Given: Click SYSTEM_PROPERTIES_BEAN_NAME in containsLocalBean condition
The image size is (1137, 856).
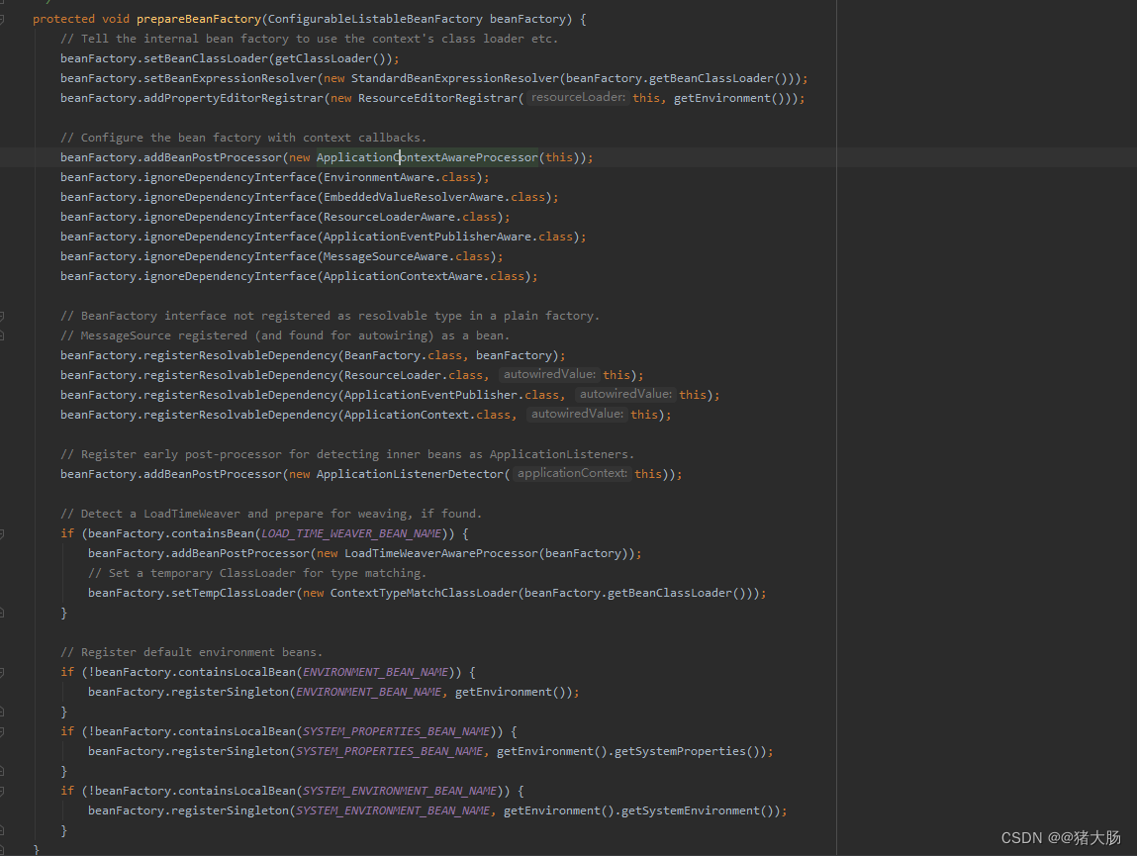Looking at the screenshot, I should coord(396,732).
